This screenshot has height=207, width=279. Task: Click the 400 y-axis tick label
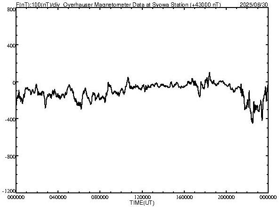(x=11, y=46)
